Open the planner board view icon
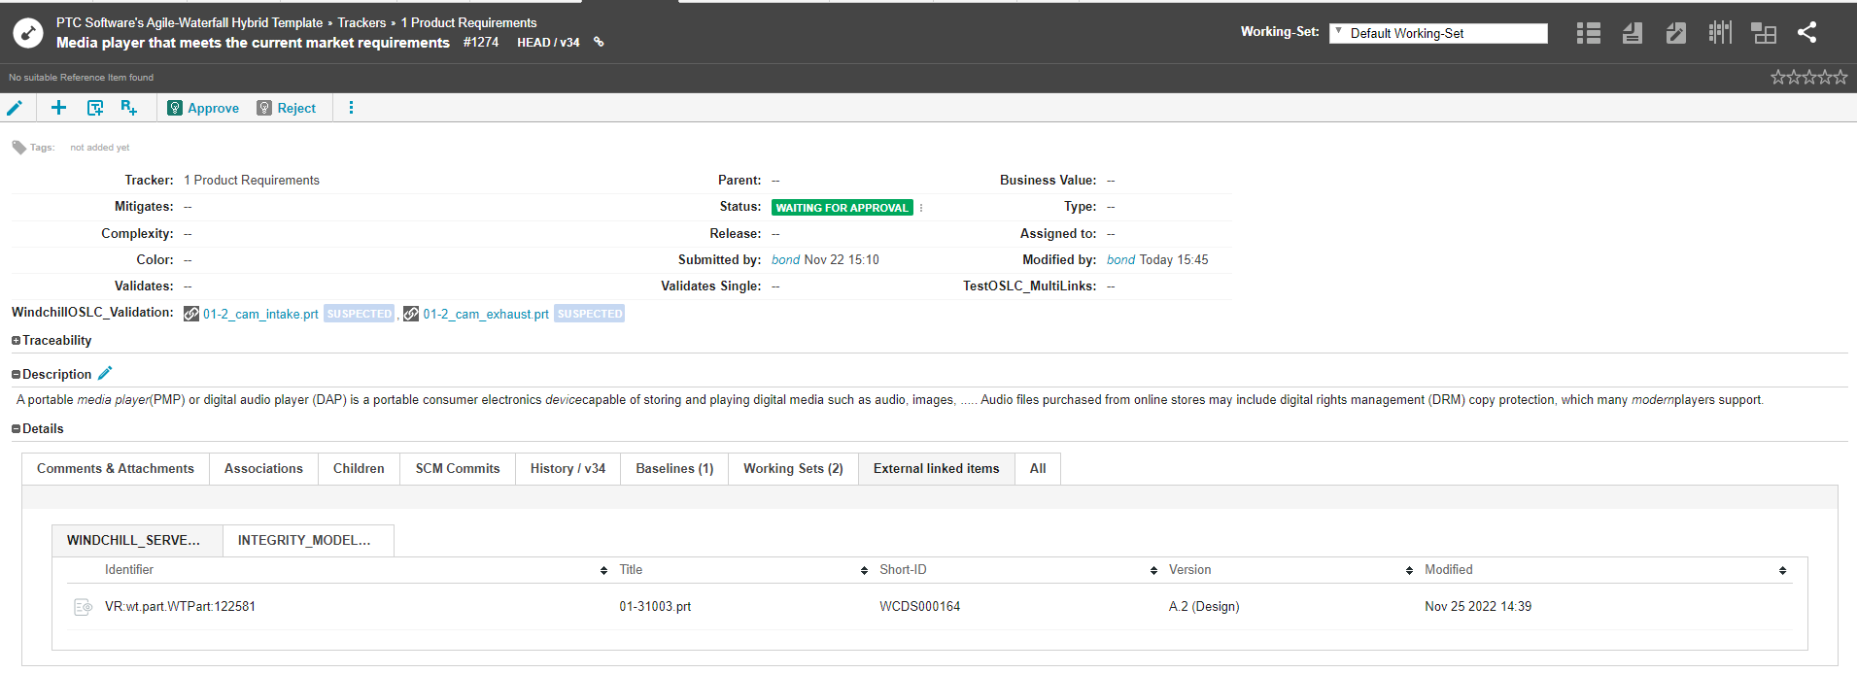The width and height of the screenshot is (1857, 673). pos(1720,33)
